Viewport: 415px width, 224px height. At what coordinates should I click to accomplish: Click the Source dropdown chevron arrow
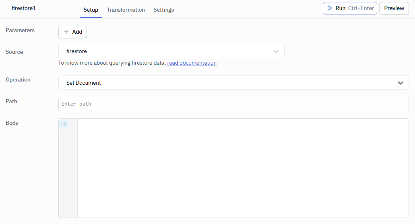coord(276,51)
